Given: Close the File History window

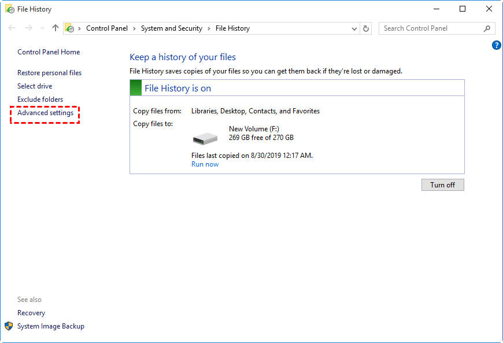Looking at the screenshot, I should [489, 9].
